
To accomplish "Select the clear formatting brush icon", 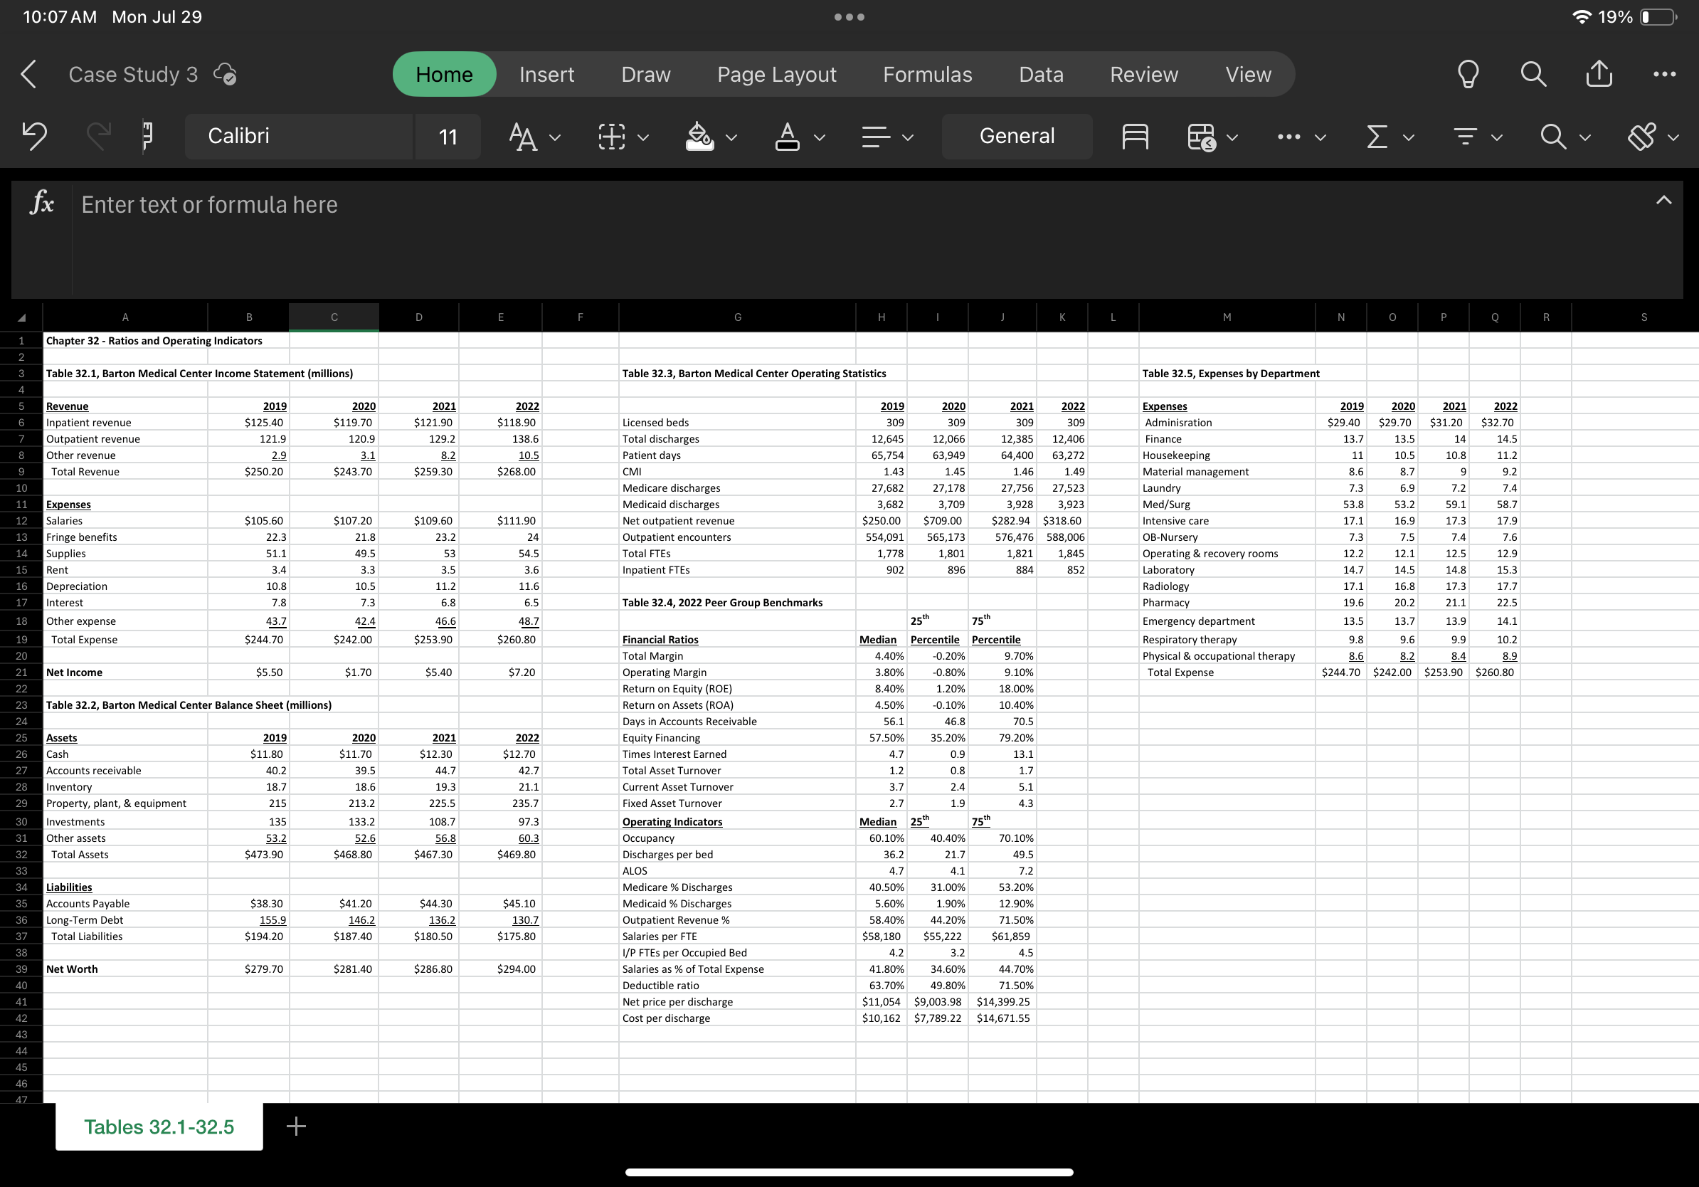I will [x=1641, y=136].
